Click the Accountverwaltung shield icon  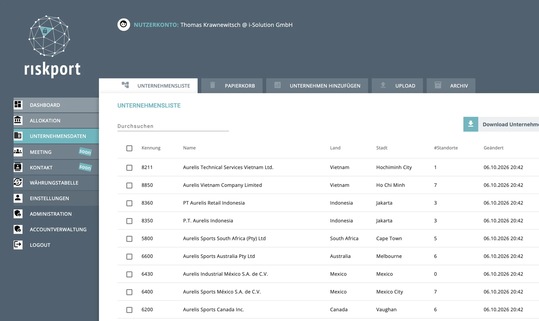[18, 229]
